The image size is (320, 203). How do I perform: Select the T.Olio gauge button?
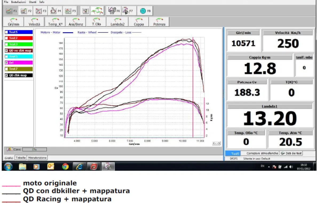96,22
